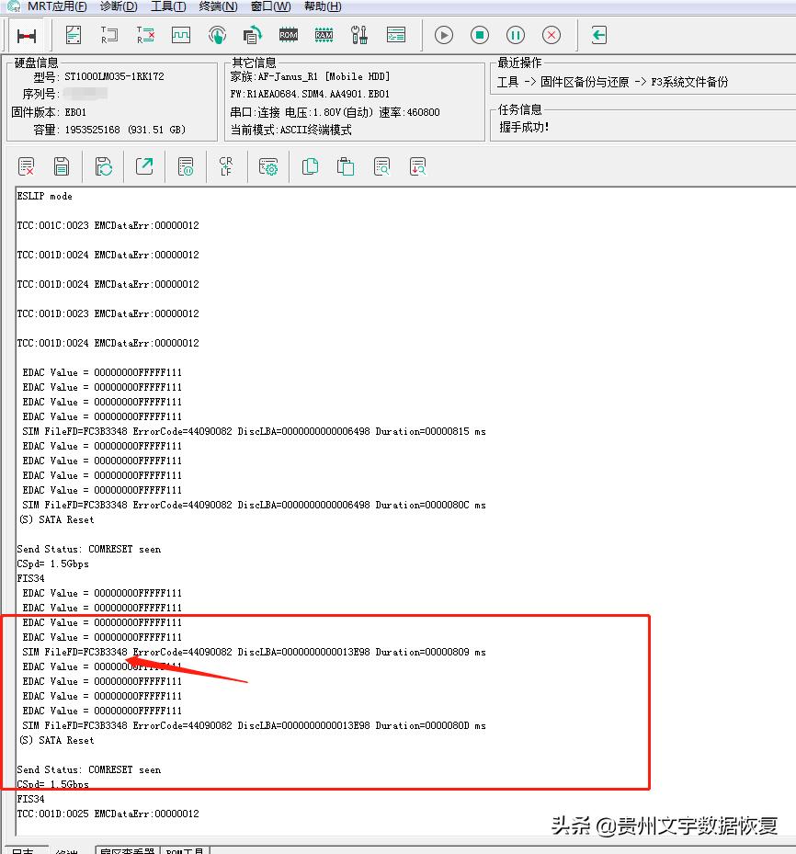Select the ROM tool icon on the toolbar
The width and height of the screenshot is (796, 854).
[x=288, y=35]
